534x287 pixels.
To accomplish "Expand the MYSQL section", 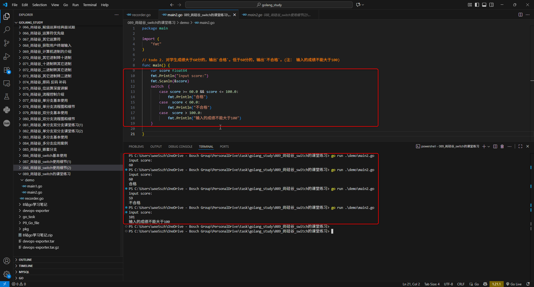I will 68,272.
